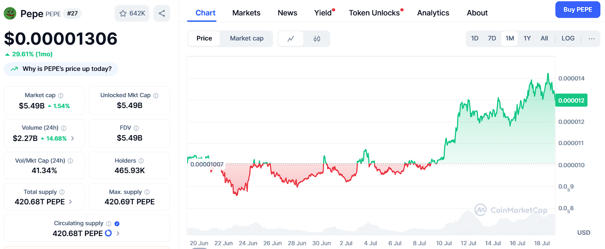Set chart range to 1Y
Viewport: 605px width, 249px height.
pyautogui.click(x=527, y=38)
